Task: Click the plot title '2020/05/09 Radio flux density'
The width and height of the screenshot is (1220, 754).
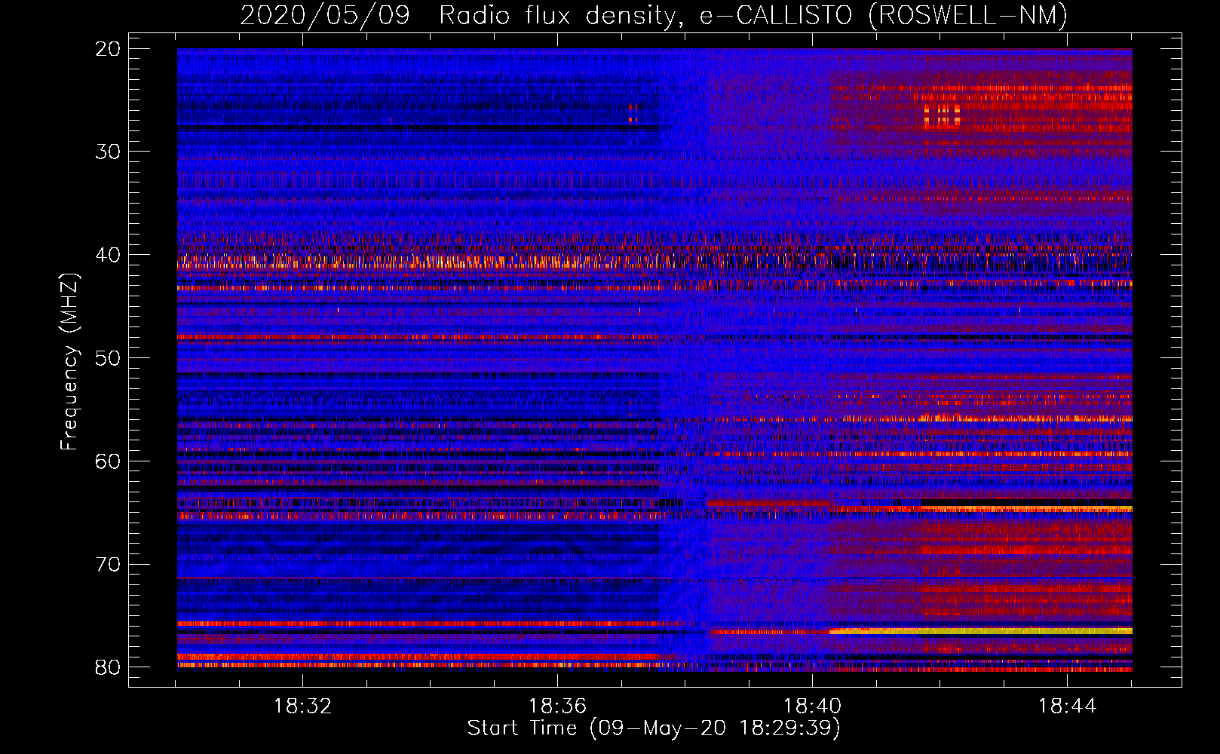Action: (x=458, y=16)
